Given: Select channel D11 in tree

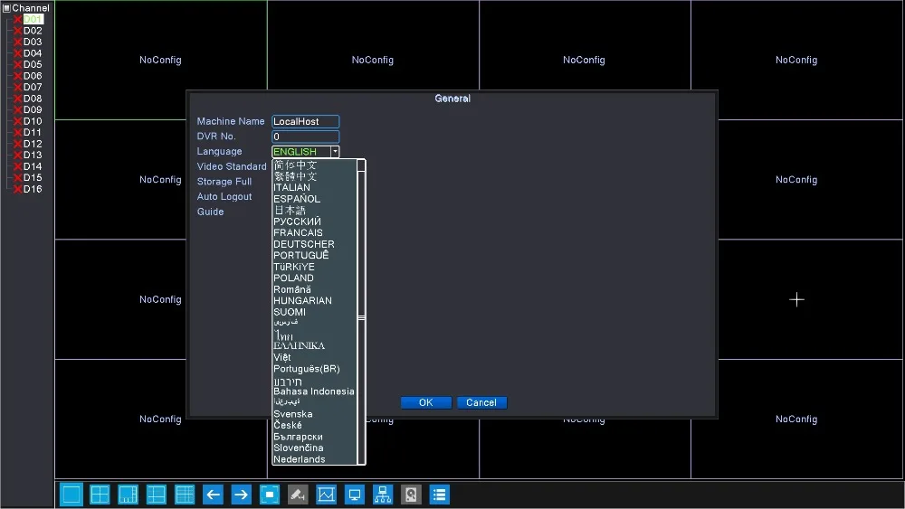Looking at the screenshot, I should 33,133.
